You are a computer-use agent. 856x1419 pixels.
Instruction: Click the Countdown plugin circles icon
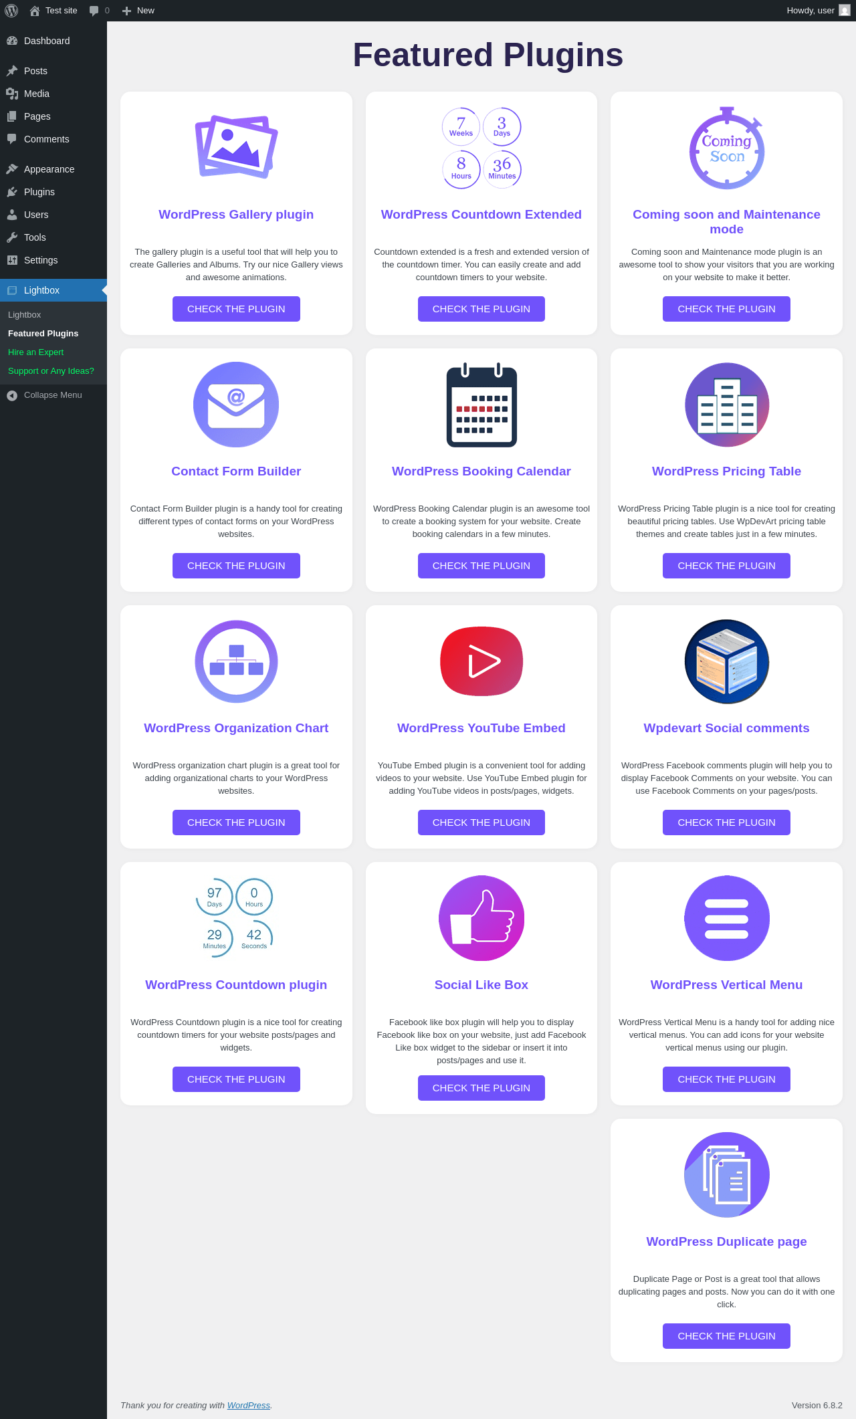pos(235,917)
